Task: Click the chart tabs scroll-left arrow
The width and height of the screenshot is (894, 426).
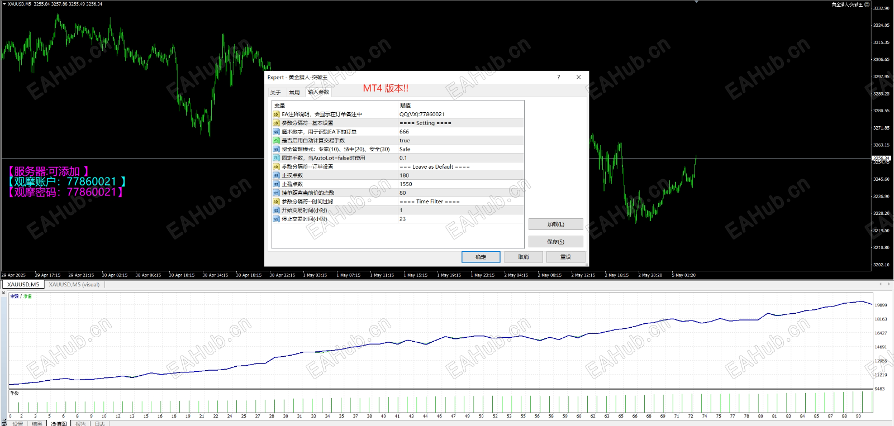Action: click(x=881, y=284)
